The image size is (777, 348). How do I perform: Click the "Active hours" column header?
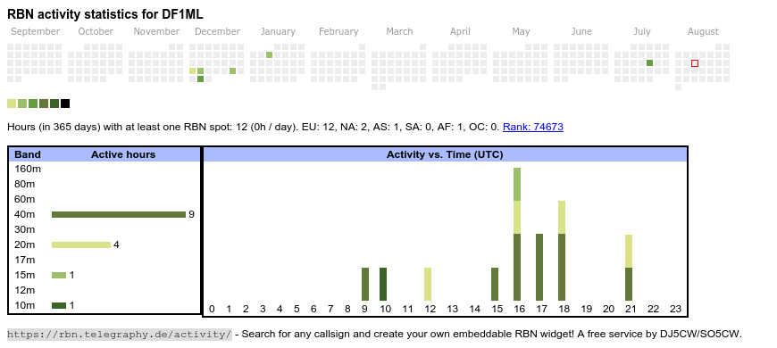(123, 154)
